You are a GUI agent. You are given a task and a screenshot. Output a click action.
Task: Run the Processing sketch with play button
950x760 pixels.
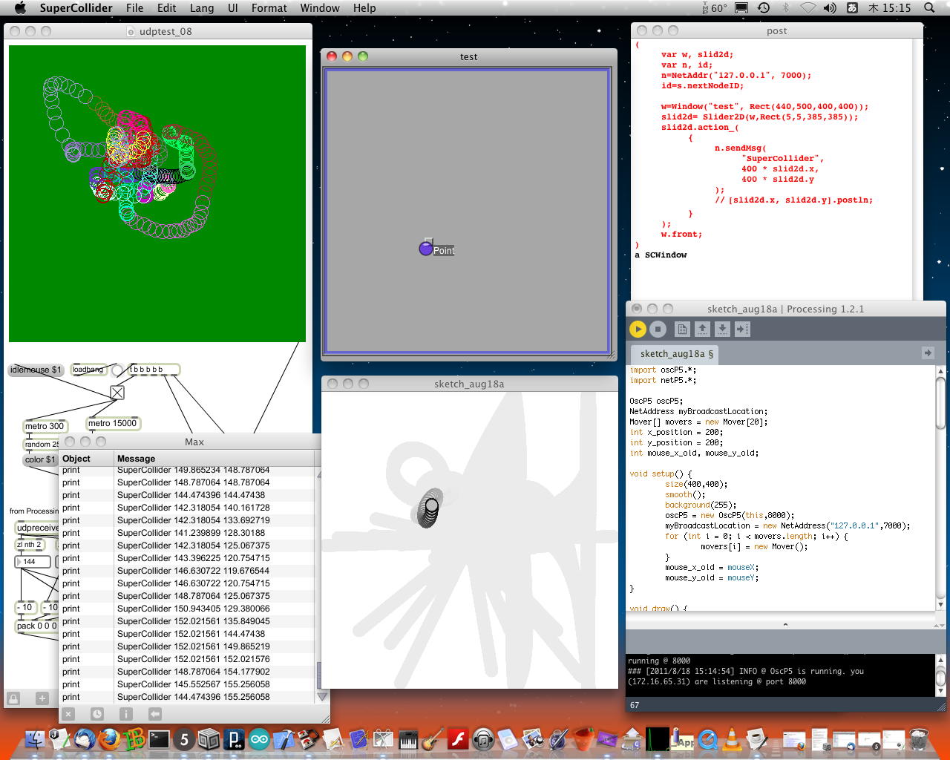tap(638, 329)
